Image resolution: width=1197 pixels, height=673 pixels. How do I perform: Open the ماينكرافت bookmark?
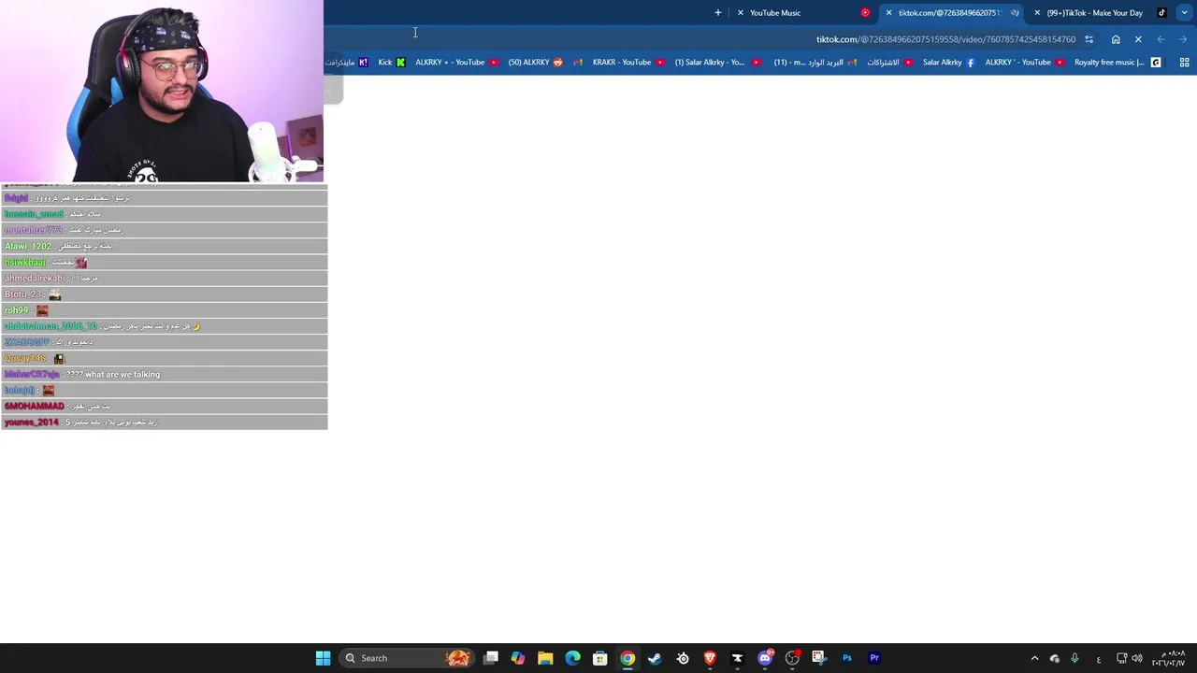346,63
